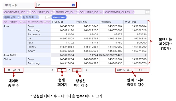
Task: Click the 페이징 사용 input field showing 10
Action: [x=54, y=5]
